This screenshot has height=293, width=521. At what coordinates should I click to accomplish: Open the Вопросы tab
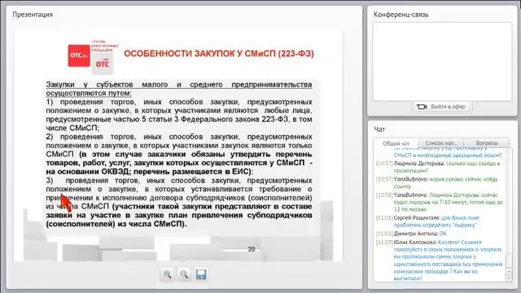[x=487, y=143]
